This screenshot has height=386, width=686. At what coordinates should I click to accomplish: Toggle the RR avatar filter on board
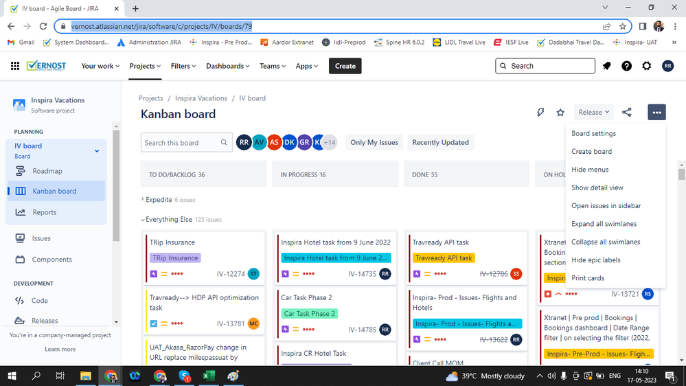coord(244,142)
